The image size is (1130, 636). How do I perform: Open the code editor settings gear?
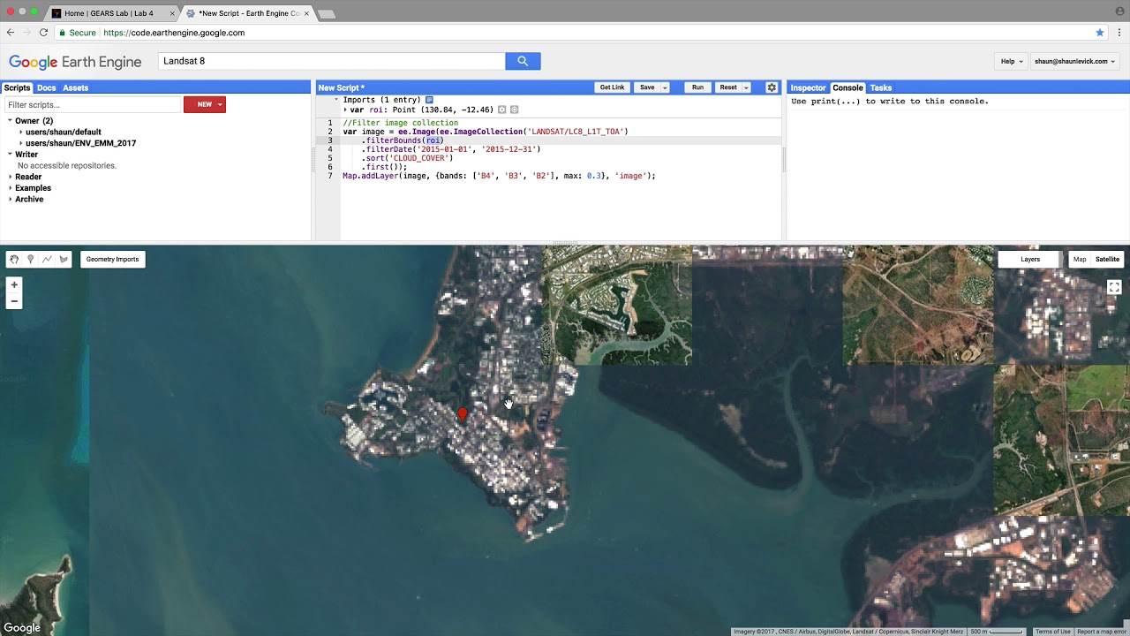tap(772, 87)
